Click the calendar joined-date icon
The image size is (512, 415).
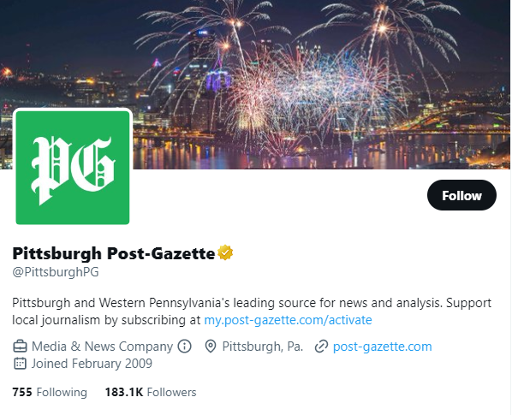(20, 364)
